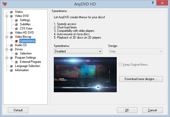
Task: Select Audio CD in the tree
Action: [21, 45]
